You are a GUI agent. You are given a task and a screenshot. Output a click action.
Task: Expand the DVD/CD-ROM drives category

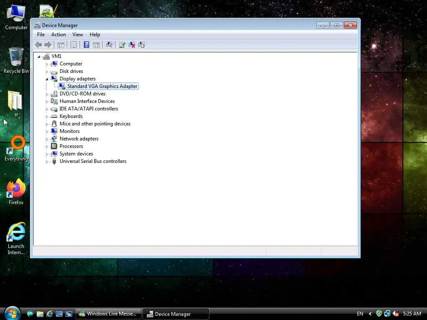[x=47, y=95]
